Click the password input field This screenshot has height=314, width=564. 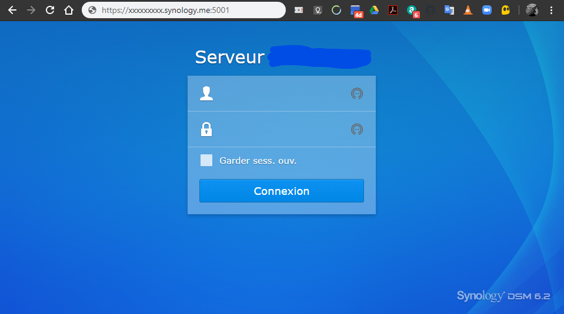point(282,129)
